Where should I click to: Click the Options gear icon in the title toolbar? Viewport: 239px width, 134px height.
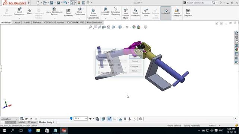tap(88, 3)
